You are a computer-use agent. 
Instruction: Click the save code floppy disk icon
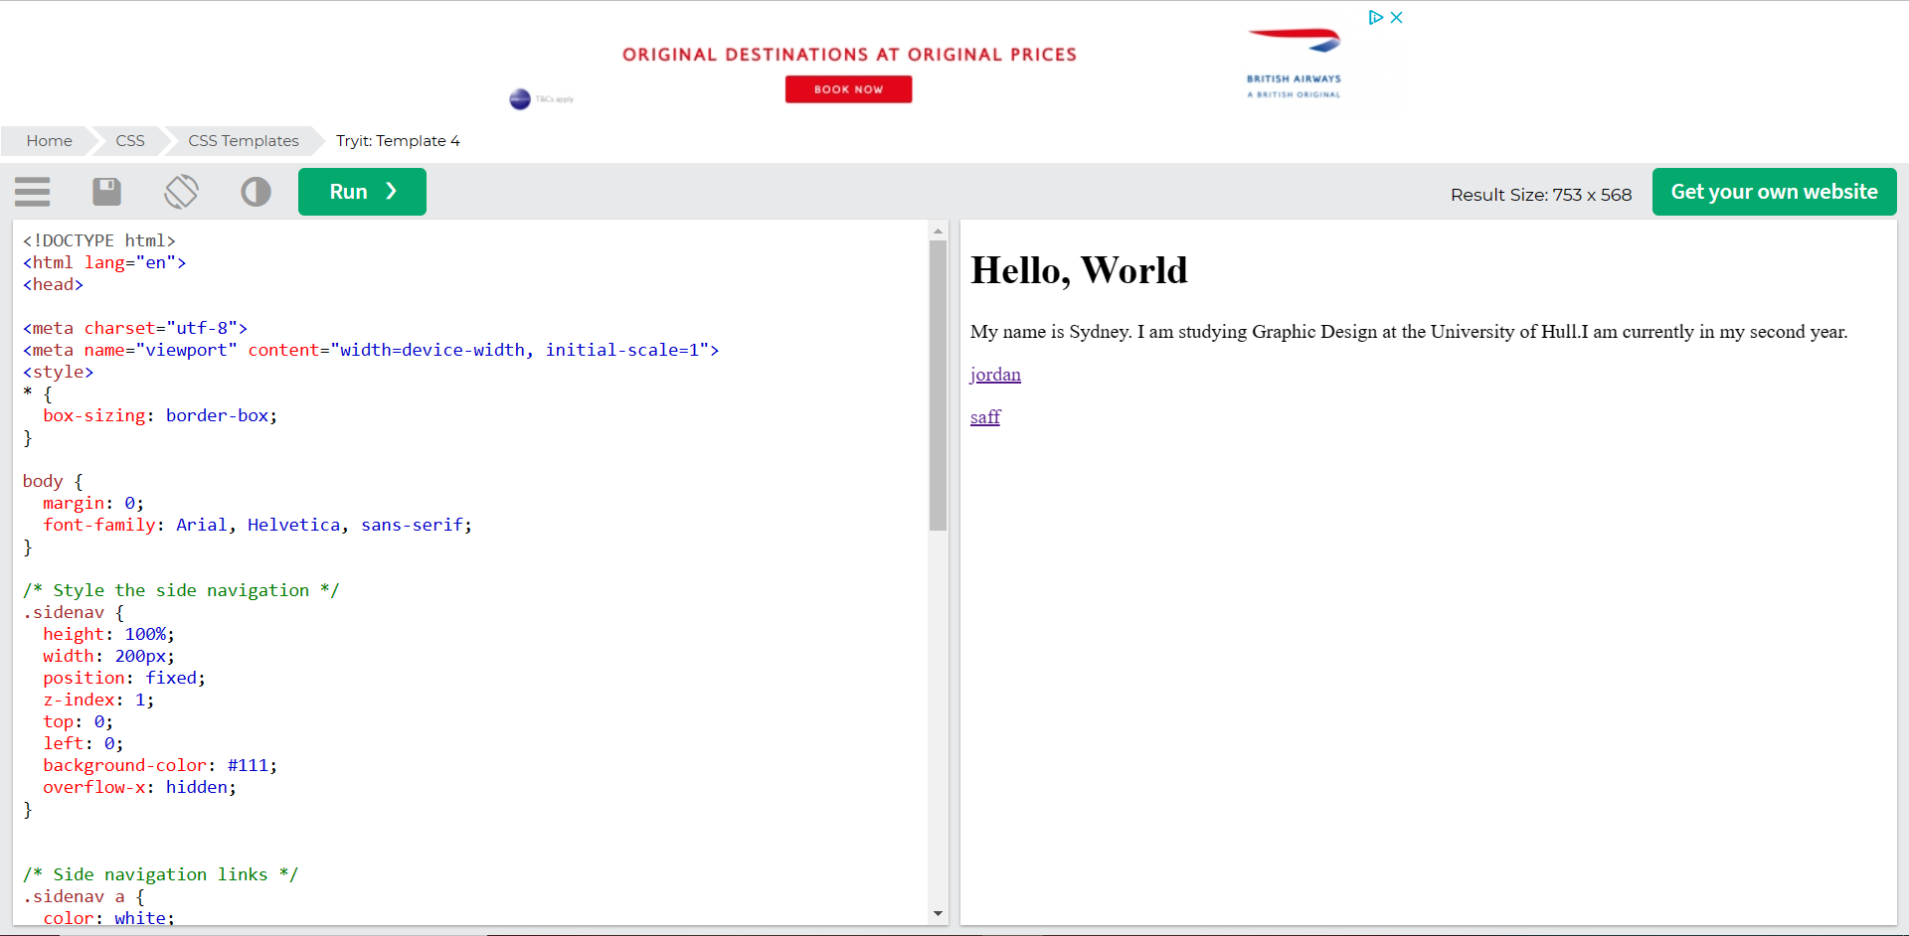[106, 192]
